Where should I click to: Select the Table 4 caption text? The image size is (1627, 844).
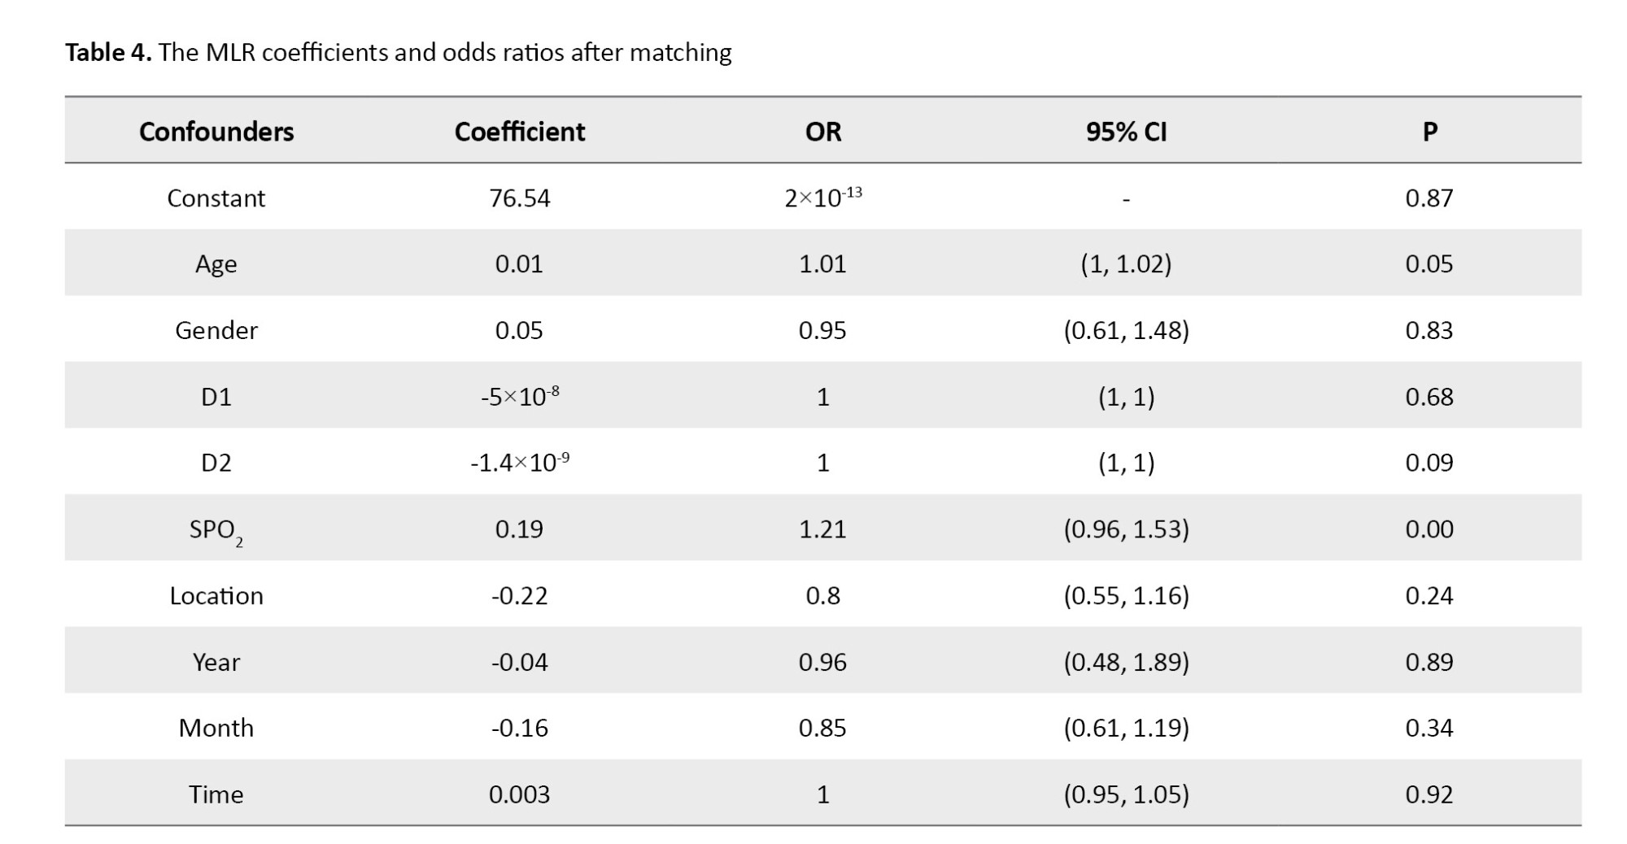click(399, 53)
